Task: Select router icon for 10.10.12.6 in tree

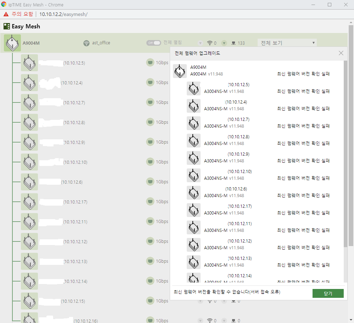Action: [x=29, y=182]
